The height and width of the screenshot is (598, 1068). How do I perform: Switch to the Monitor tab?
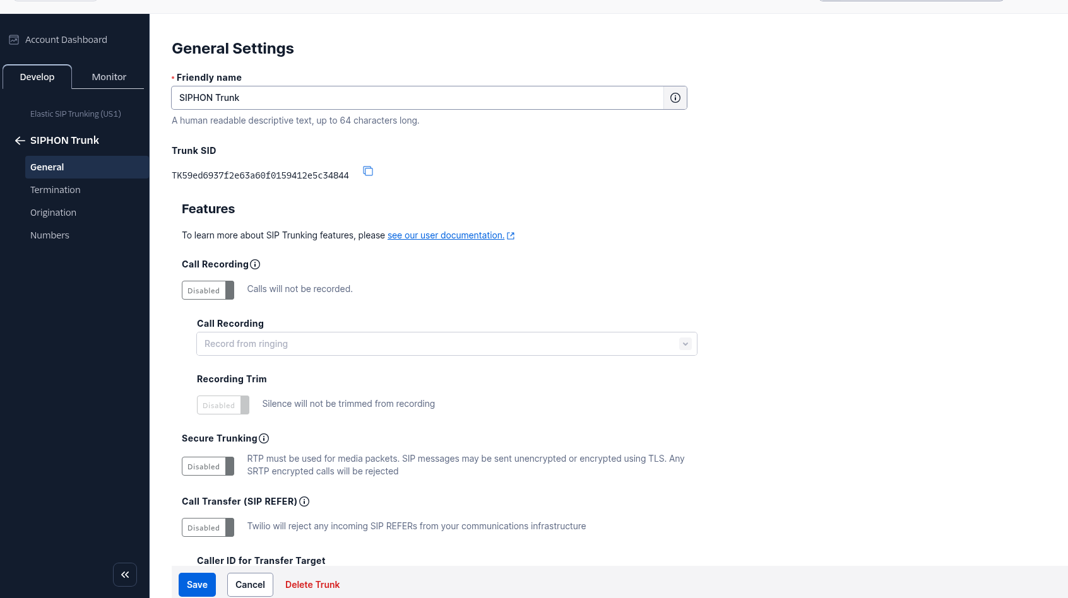pos(109,77)
